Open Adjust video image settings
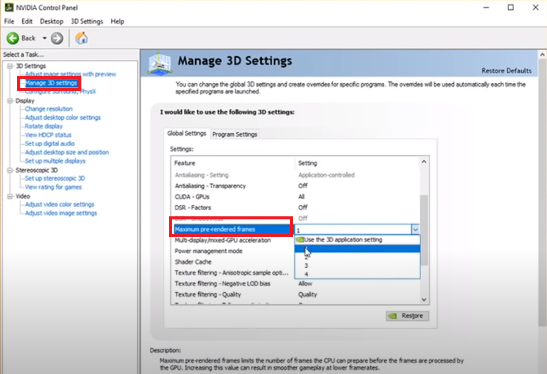Image resolution: width=547 pixels, height=374 pixels. coord(61,213)
